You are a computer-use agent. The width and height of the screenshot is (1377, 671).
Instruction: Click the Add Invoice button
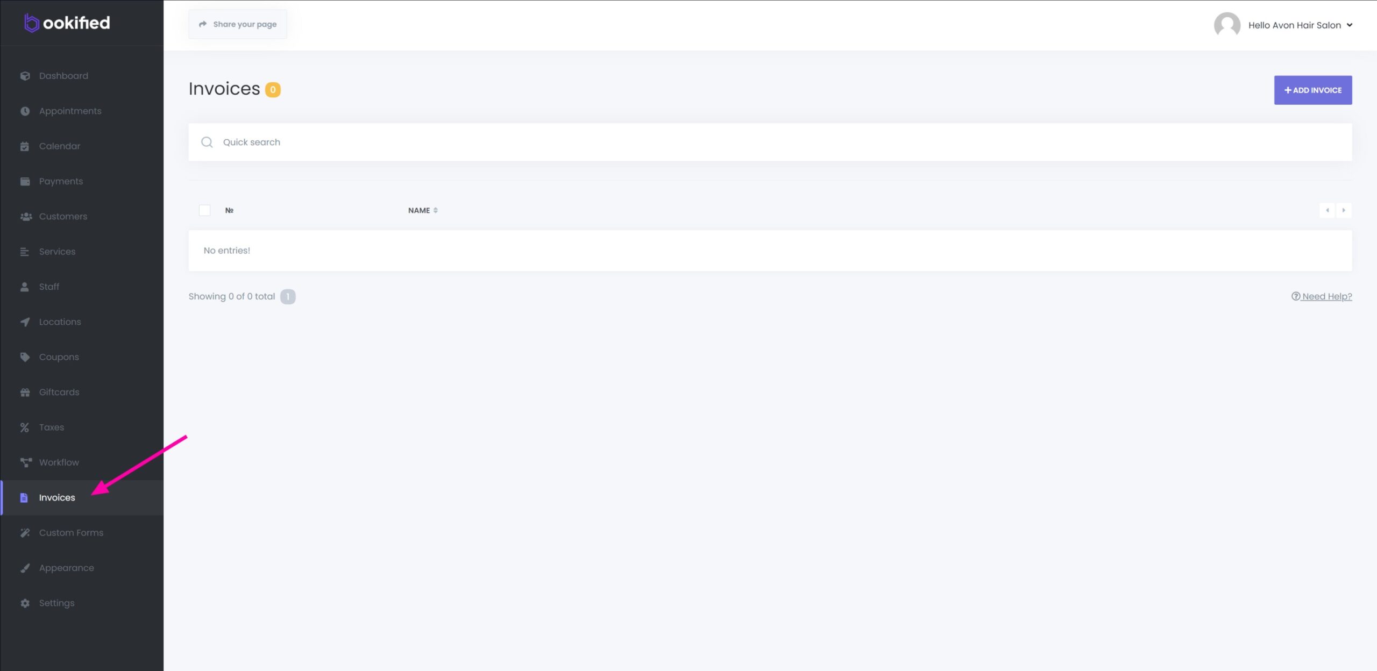[1312, 90]
